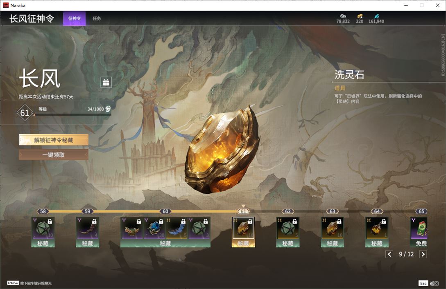The width and height of the screenshot is (446, 289).
Task: Click the Esc 返回 back button
Action: point(429,283)
